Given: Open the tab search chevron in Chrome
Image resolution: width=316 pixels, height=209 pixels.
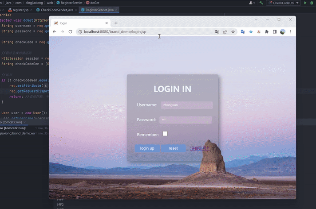Looking at the screenshot, I should (x=256, y=19).
